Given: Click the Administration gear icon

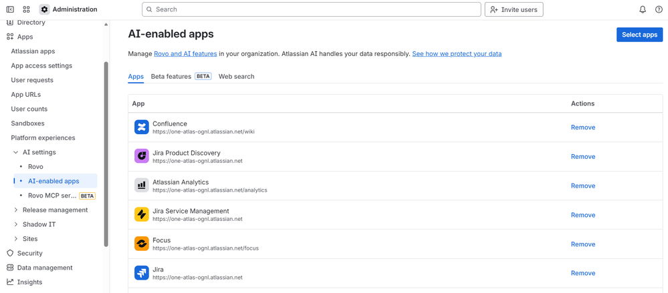Looking at the screenshot, I should tap(44, 9).
